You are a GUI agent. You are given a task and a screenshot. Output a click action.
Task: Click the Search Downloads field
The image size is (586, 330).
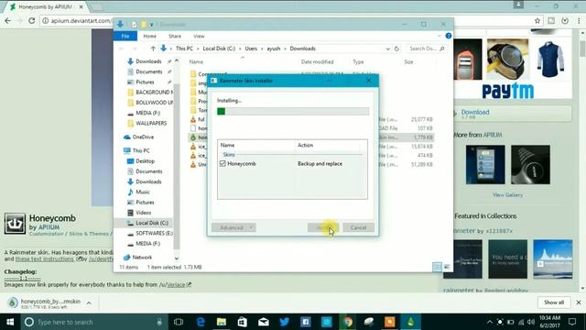[x=426, y=49]
